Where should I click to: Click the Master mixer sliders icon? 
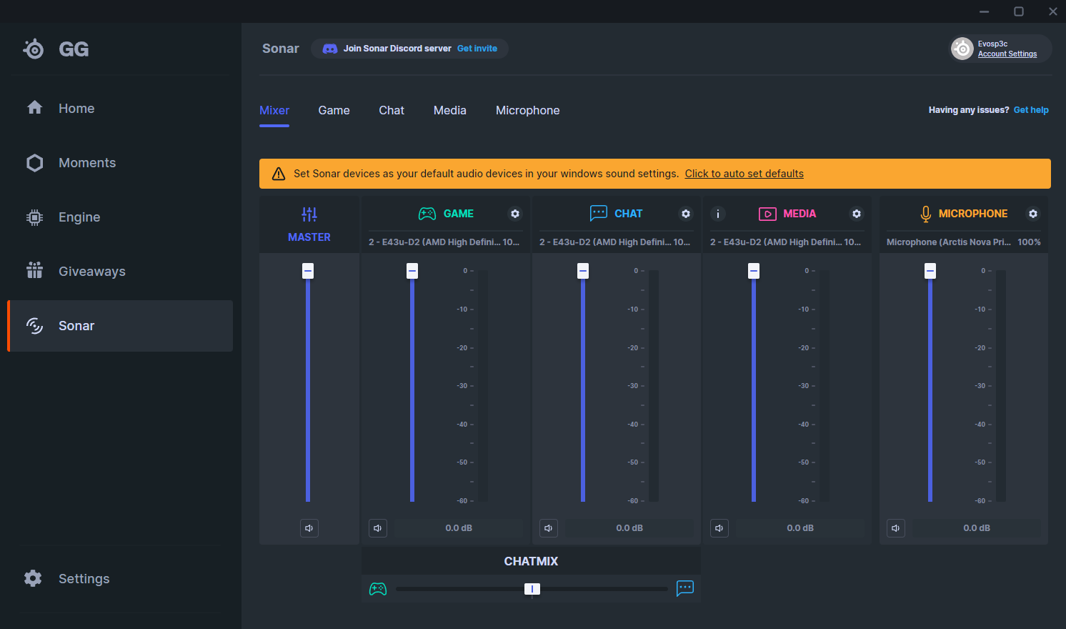click(309, 214)
